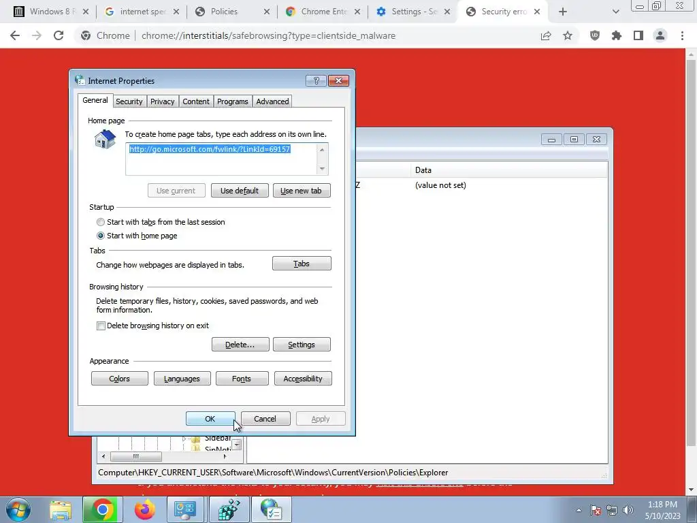Image resolution: width=697 pixels, height=523 pixels.
Task: Click network tray icon
Action: click(612, 510)
